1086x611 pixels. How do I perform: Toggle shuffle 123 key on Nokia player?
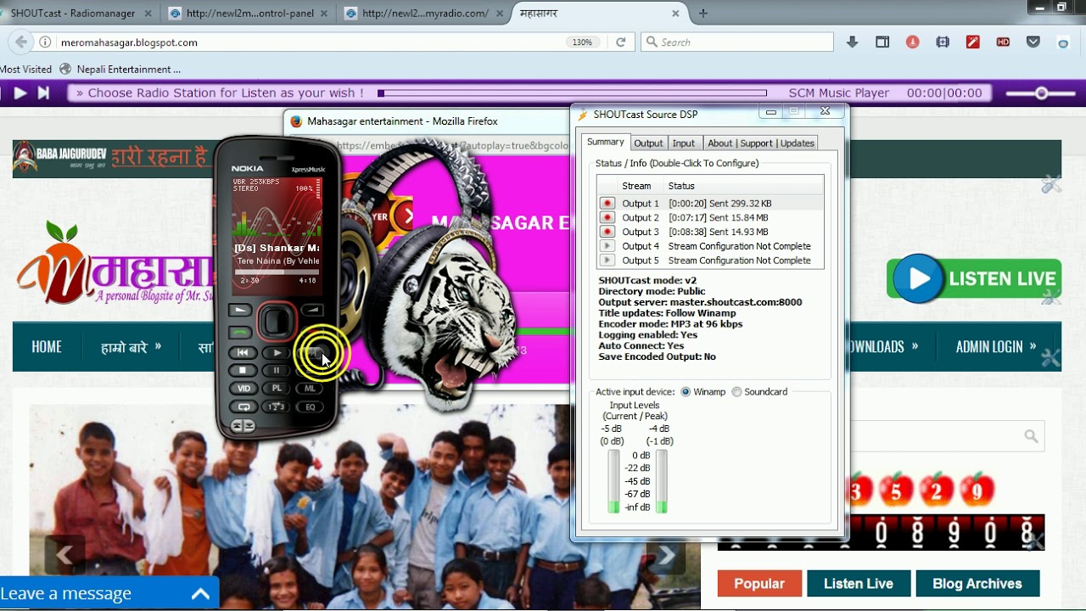pyautogui.click(x=277, y=406)
